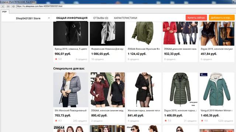Open the 'Zogaa 2019, женское' lingerie product title

coord(217,49)
